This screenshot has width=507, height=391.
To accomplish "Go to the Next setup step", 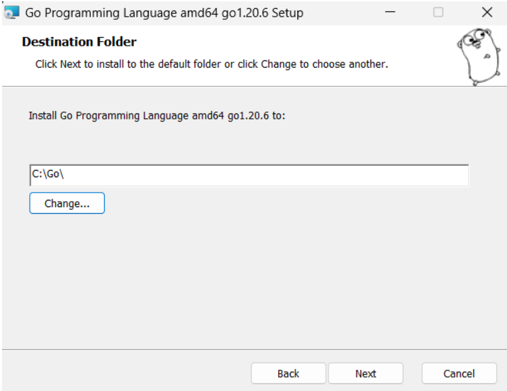I will pyautogui.click(x=366, y=374).
